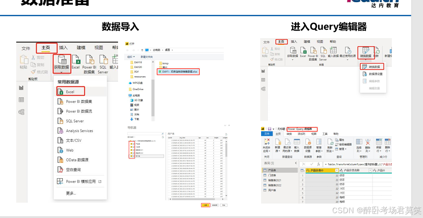
Task: Click 新建文件夹 in the file open dialog
Action: (147, 57)
